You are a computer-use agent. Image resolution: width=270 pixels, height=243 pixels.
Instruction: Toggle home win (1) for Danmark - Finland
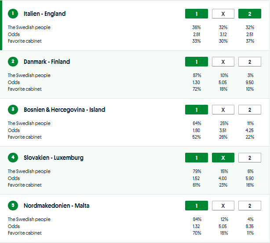point(197,62)
